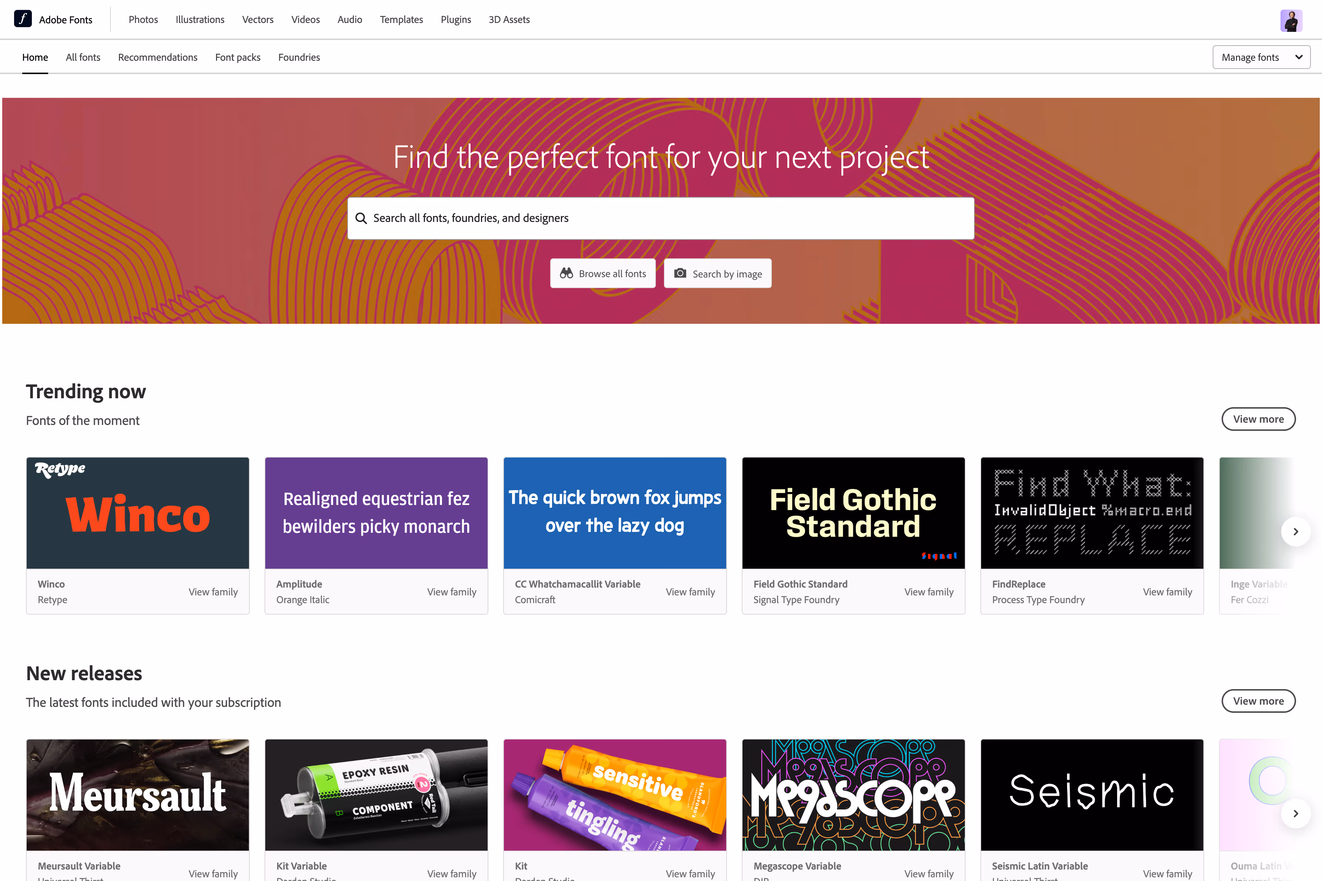Switch to the Recommendations tab
Screen dimensions: 1322x881
[x=158, y=57]
